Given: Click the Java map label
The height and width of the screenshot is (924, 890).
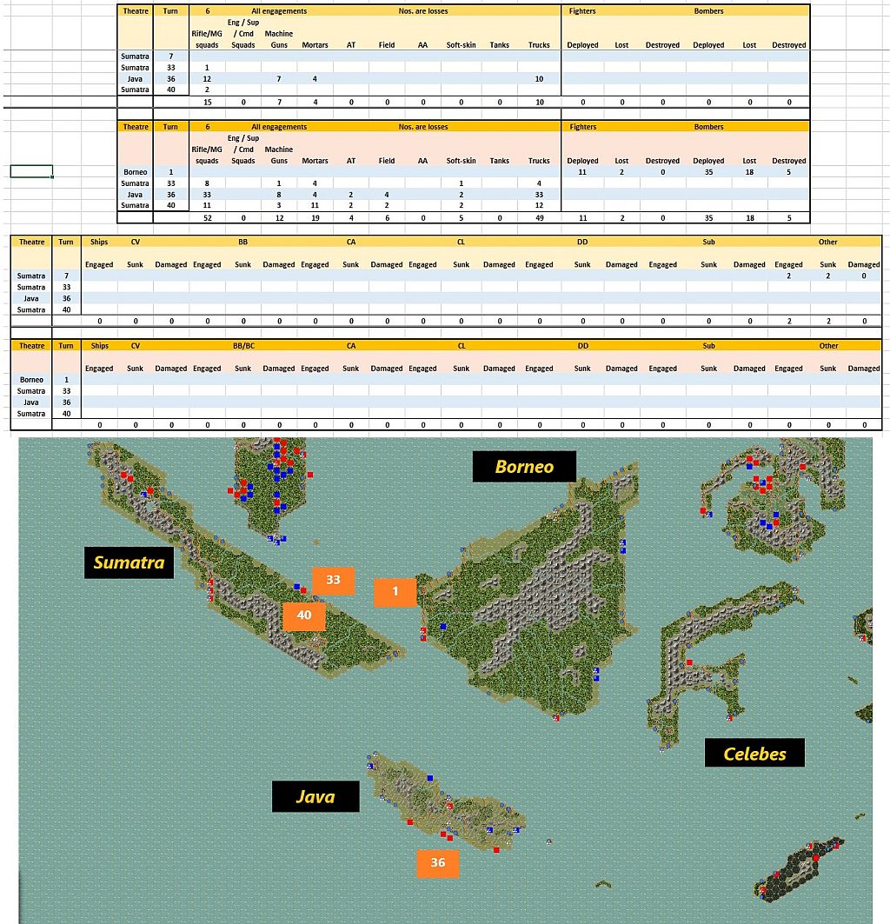Looking at the screenshot, I should coord(315,797).
